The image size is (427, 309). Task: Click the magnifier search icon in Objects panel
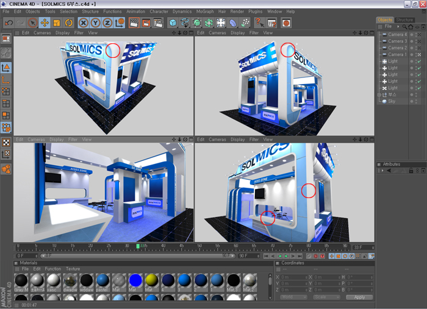click(405, 27)
